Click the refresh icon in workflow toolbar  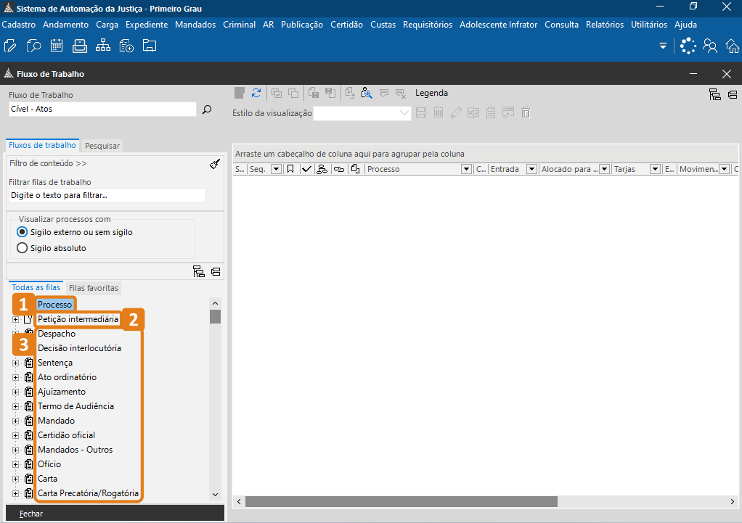pyautogui.click(x=256, y=93)
